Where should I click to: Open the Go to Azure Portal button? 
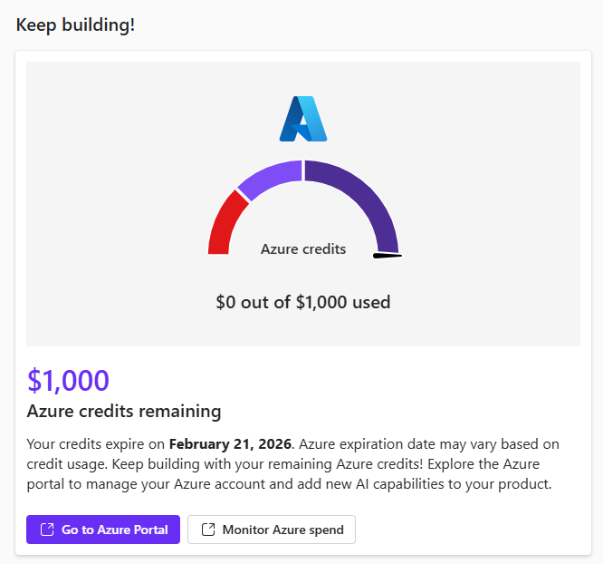pyautogui.click(x=103, y=530)
